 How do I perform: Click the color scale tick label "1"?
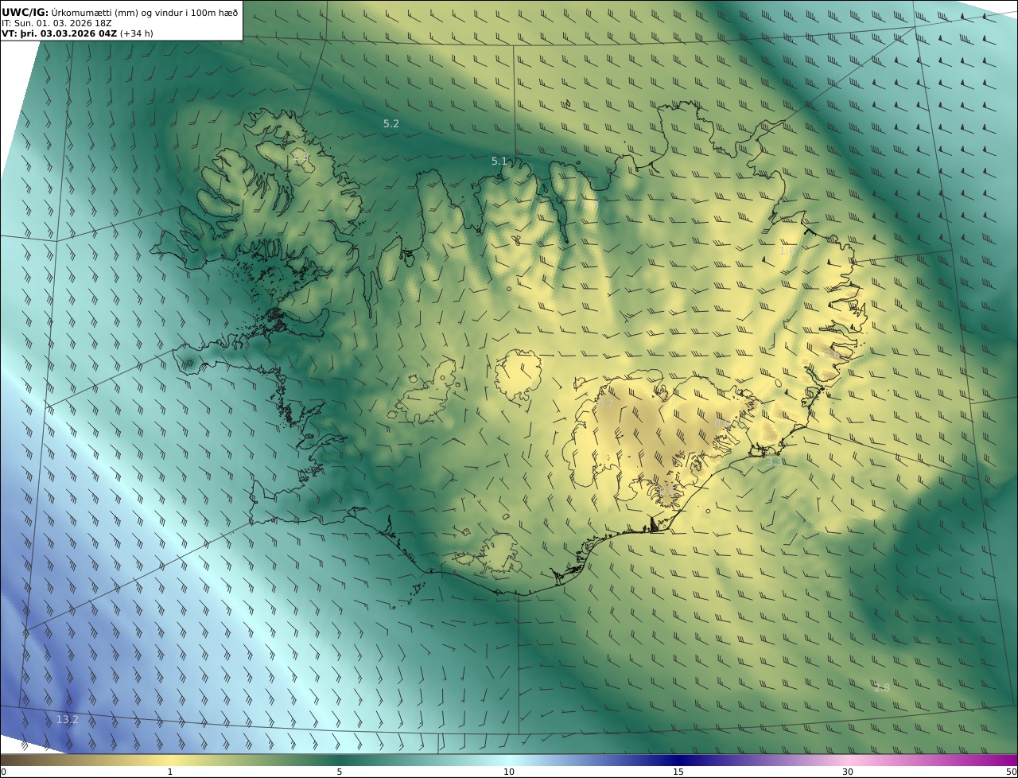click(x=169, y=772)
